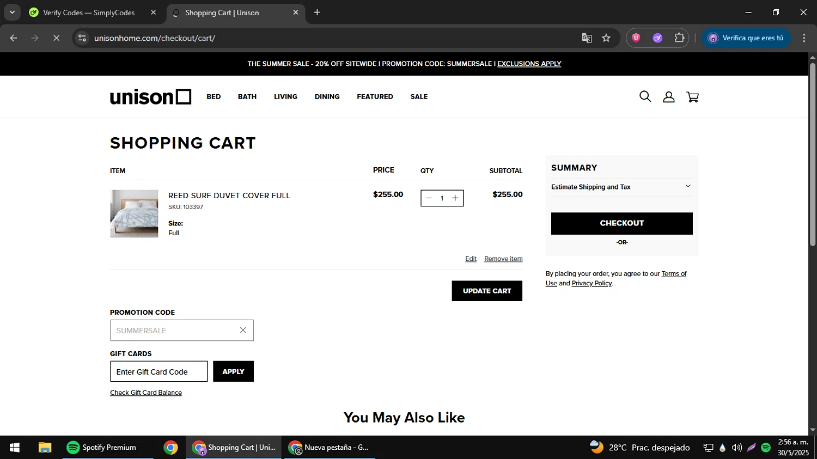Open Spotify Premium from taskbar
Screen dimensions: 817x459
[x=108, y=448]
